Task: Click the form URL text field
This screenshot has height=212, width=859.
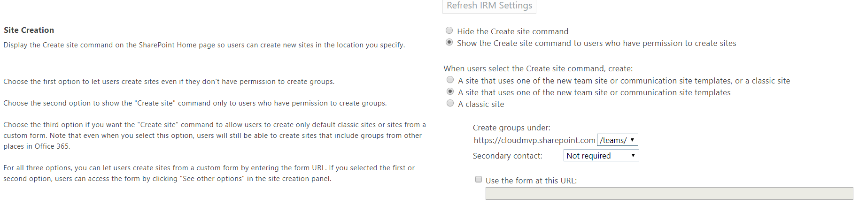Action: [x=669, y=193]
